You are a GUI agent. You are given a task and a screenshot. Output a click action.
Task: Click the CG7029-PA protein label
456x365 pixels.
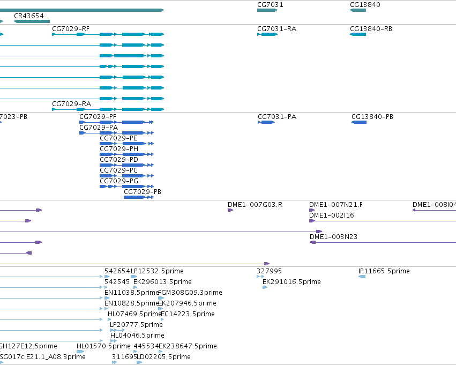point(99,128)
